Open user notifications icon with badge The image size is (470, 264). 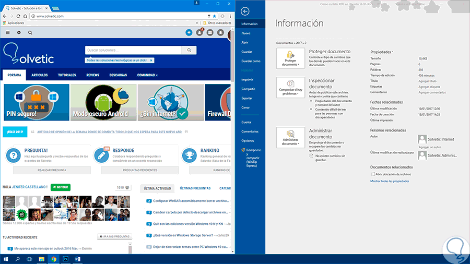click(x=199, y=32)
